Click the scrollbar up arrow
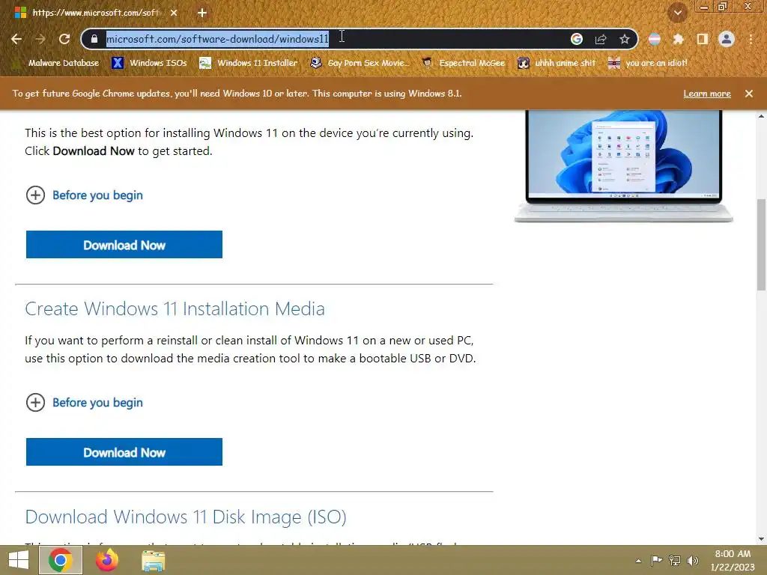This screenshot has width=767, height=575. pyautogui.click(x=761, y=116)
